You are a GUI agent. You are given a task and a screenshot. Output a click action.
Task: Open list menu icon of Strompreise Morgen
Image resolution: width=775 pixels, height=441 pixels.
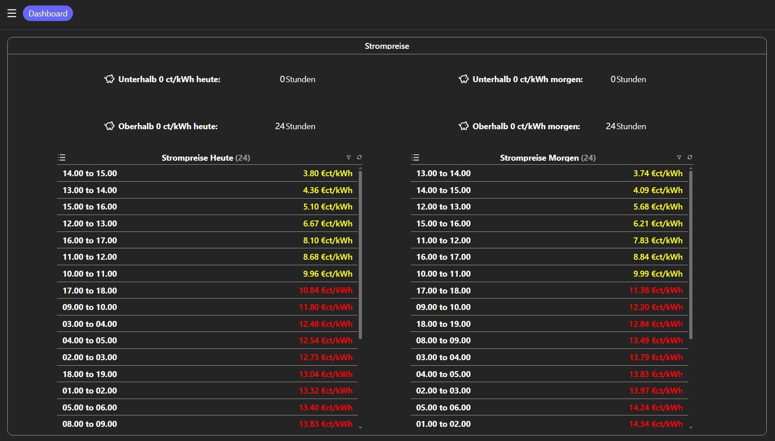415,157
